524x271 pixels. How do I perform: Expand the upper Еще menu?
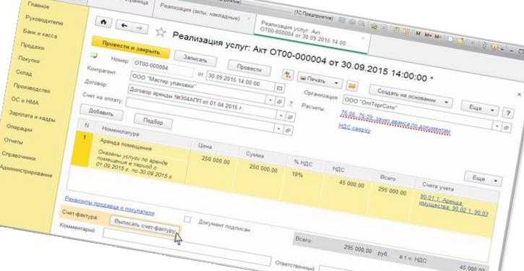tap(480, 109)
